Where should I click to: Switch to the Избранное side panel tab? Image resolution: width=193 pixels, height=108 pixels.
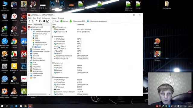click(x=38, y=24)
